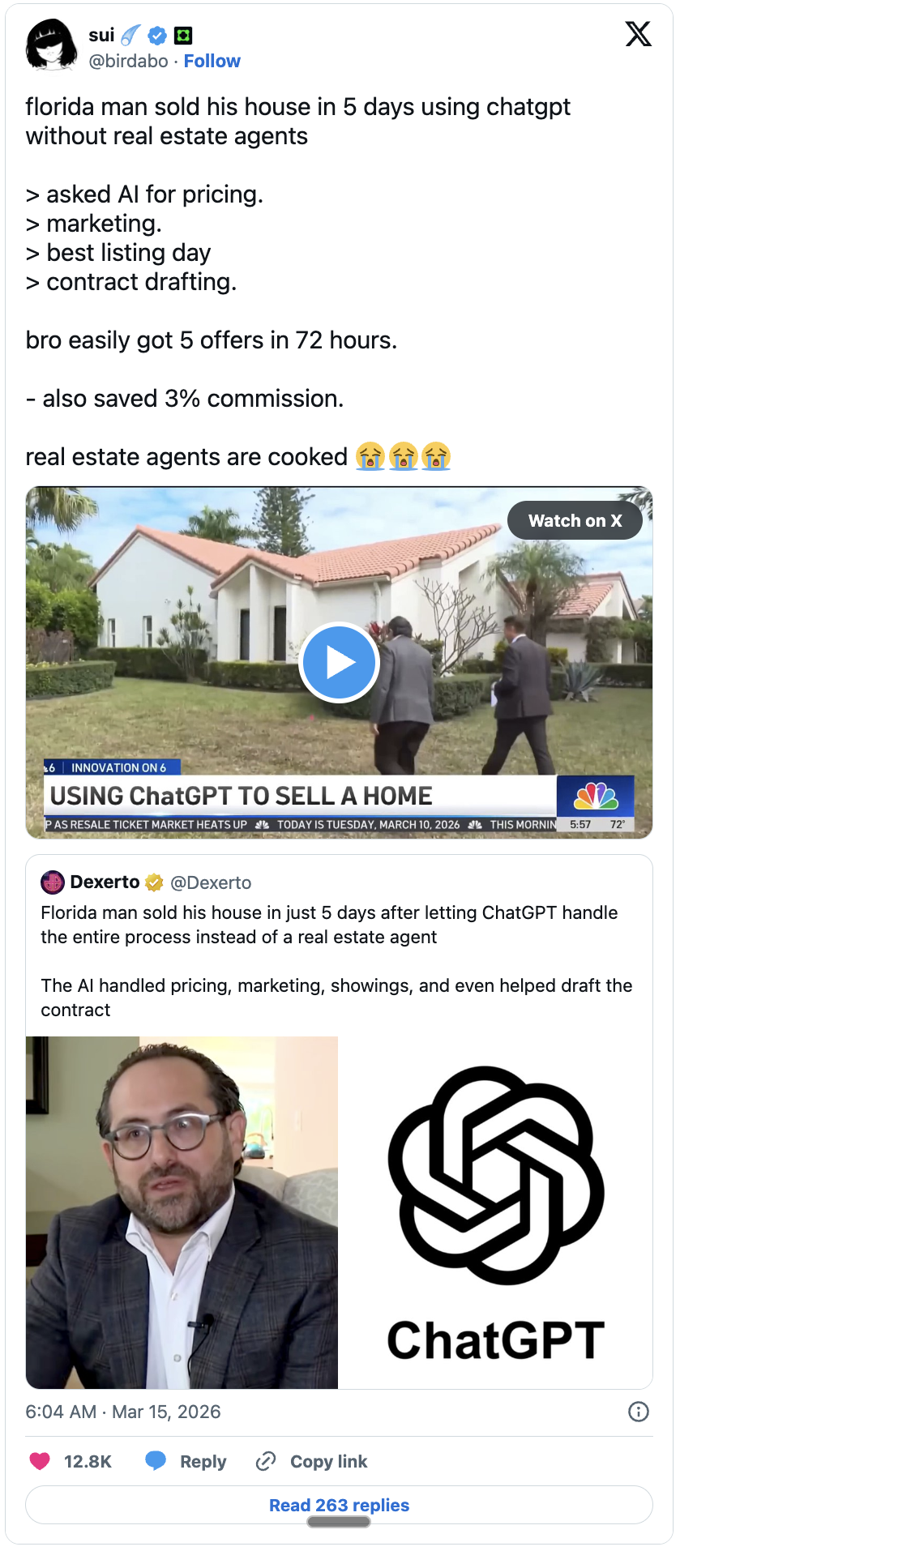Image resolution: width=911 pixels, height=1551 pixels.
Task: Click the 6:04 AM Mar 15, 2026 timestamp
Action: tap(123, 1412)
